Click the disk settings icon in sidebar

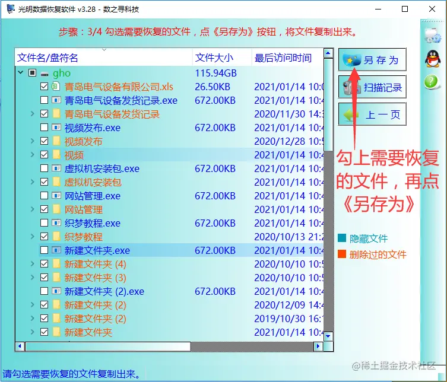pyautogui.click(x=432, y=36)
